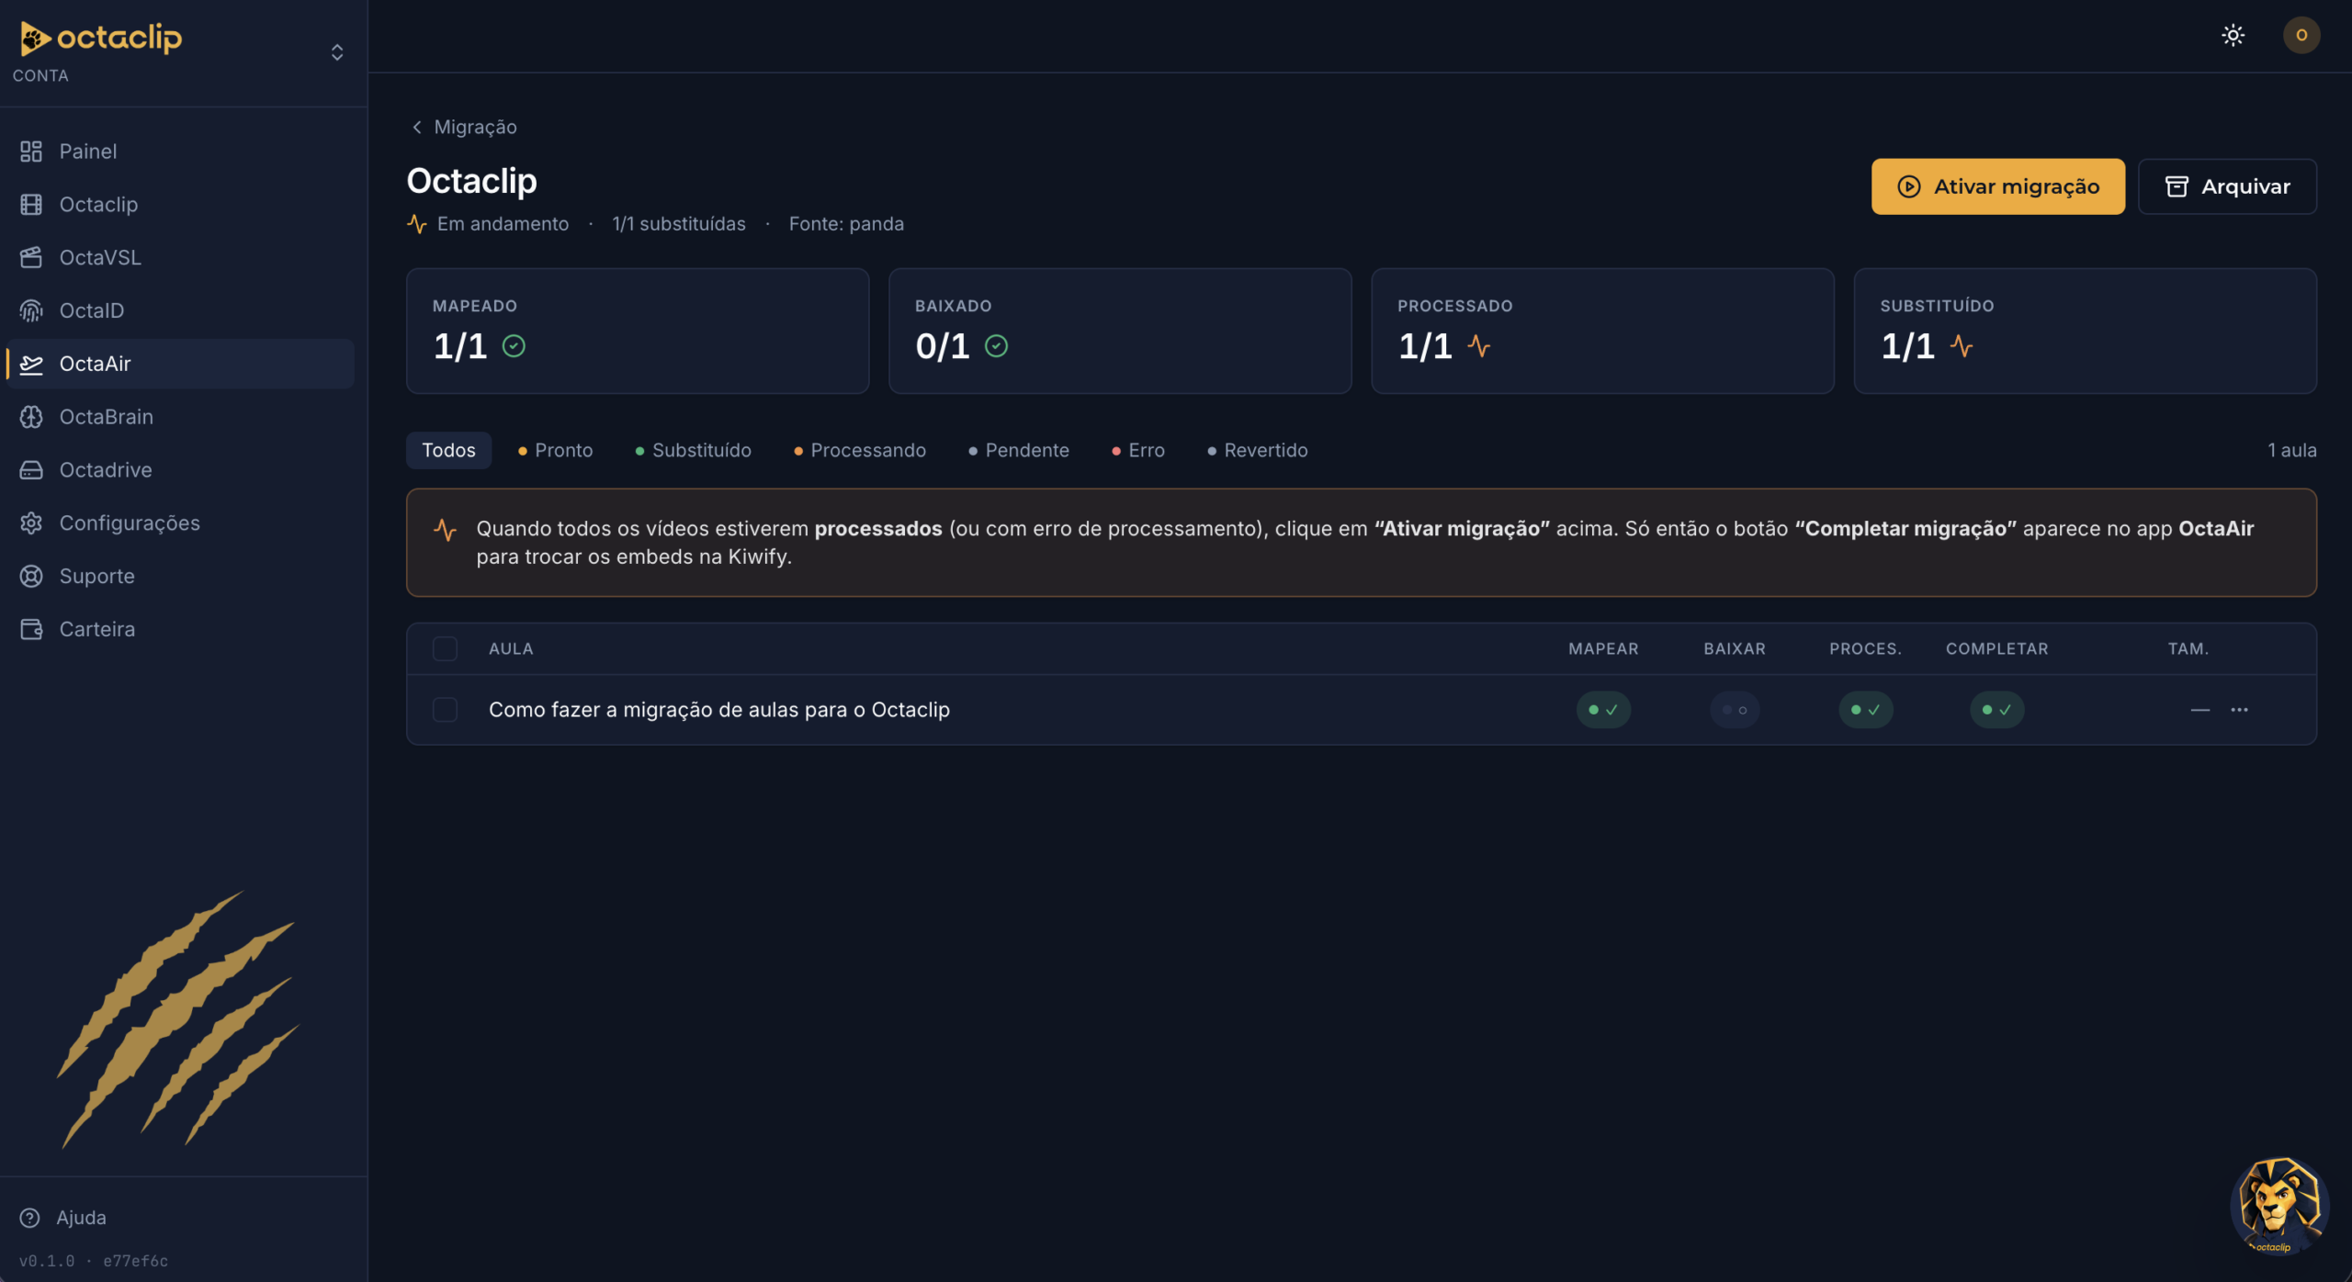
Task: Click the Mapeado green check status icon
Action: [x=514, y=346]
